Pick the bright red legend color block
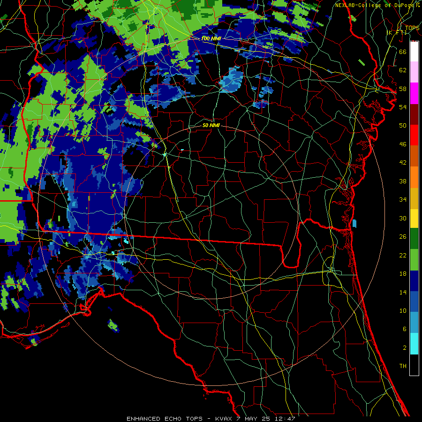Screen dimensions: 422x422 tap(414, 135)
